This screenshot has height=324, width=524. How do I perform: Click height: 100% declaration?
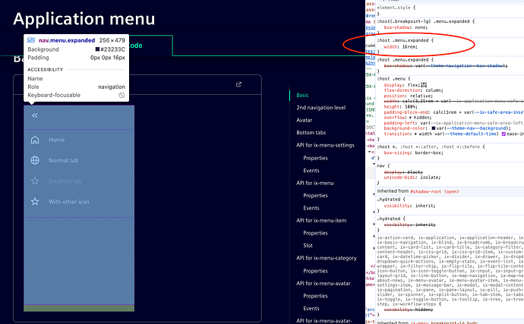[x=399, y=106]
